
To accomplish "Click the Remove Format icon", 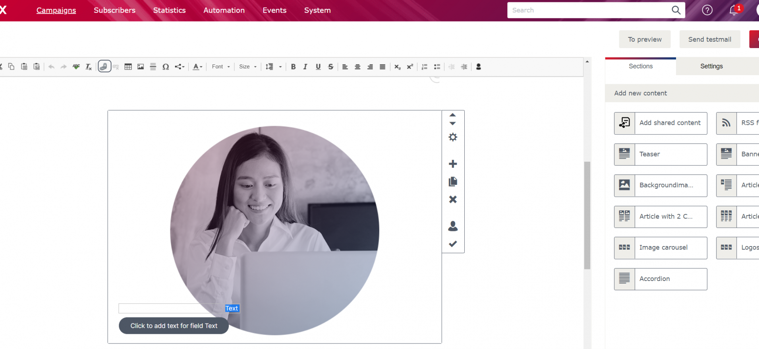I will point(89,67).
